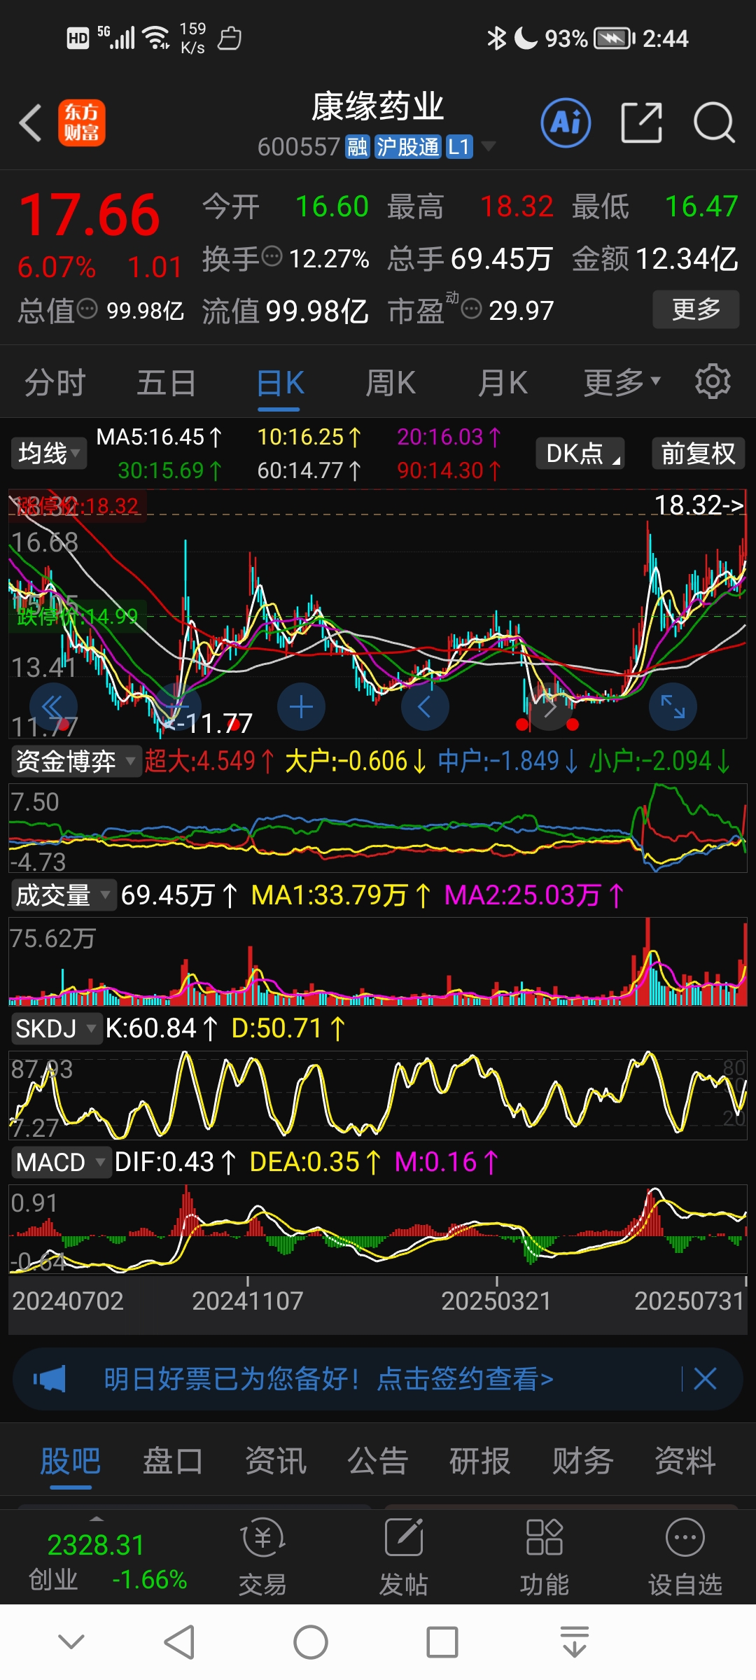This screenshot has height=1680, width=756.
Task: Switch to 月K chart tab
Action: pyautogui.click(x=503, y=382)
